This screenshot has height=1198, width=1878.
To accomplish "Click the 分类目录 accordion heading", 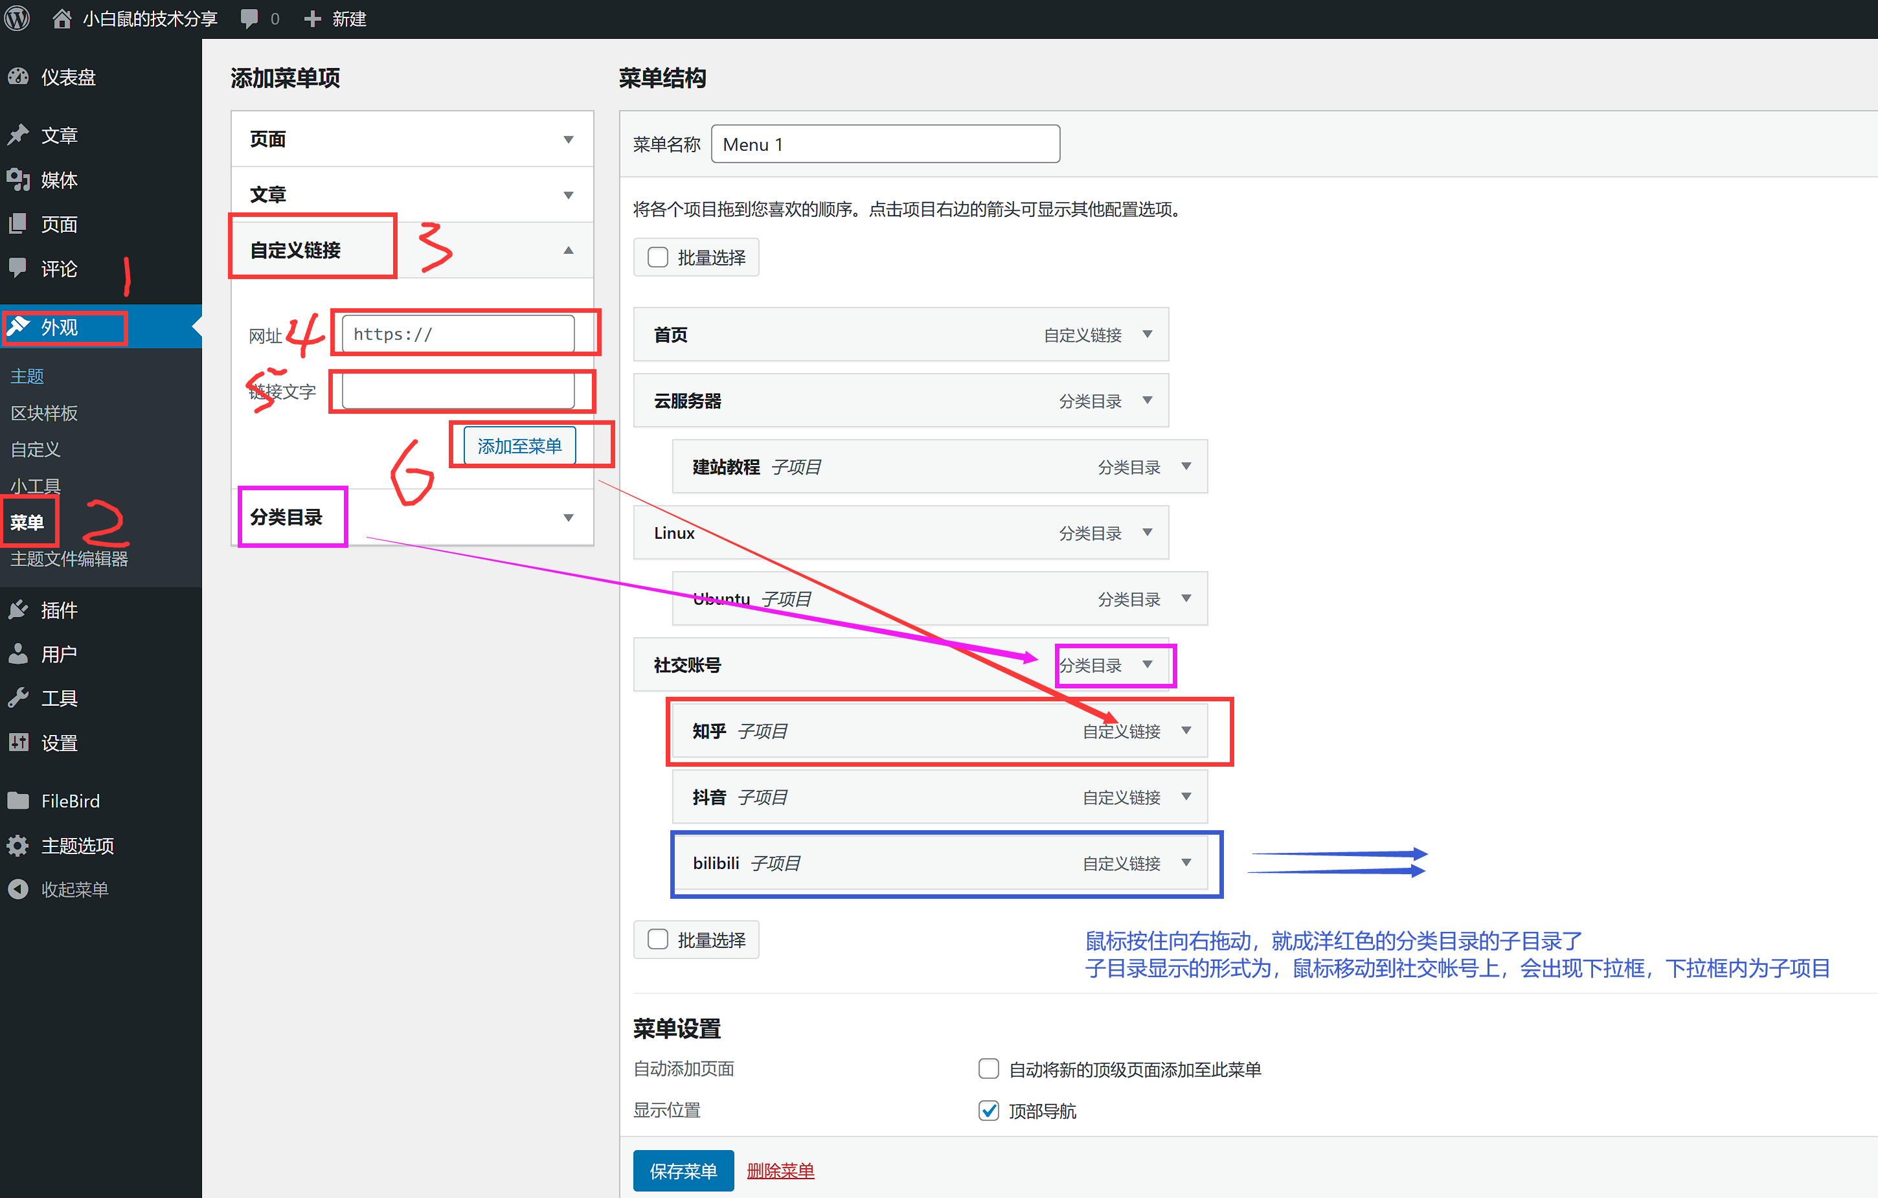I will [x=286, y=517].
